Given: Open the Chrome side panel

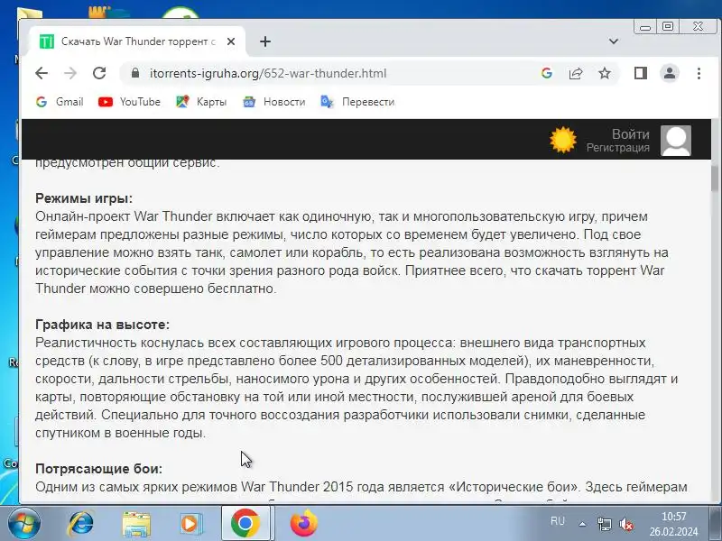Looking at the screenshot, I should 641,73.
